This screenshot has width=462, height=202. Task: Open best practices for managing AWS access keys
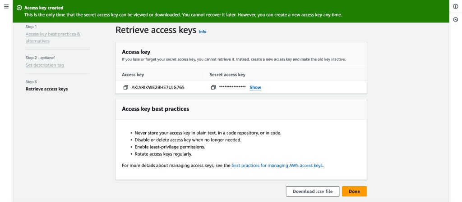pyautogui.click(x=277, y=165)
